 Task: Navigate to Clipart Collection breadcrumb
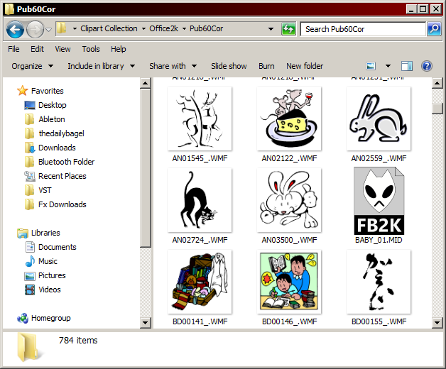click(109, 28)
